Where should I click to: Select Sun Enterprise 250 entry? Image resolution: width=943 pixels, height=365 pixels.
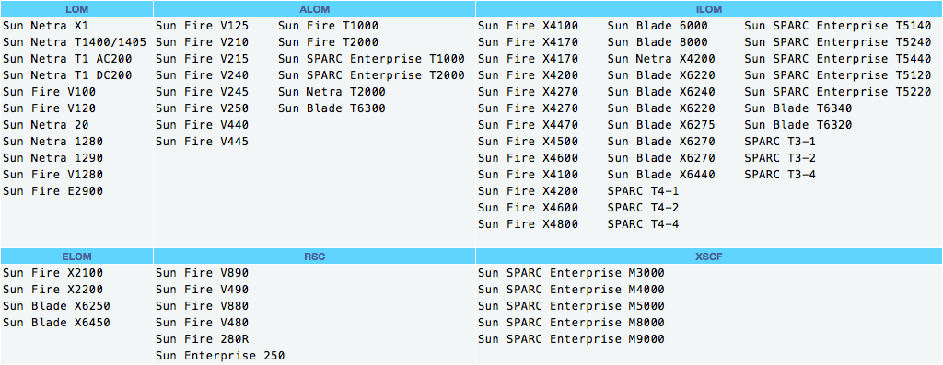pyautogui.click(x=220, y=356)
